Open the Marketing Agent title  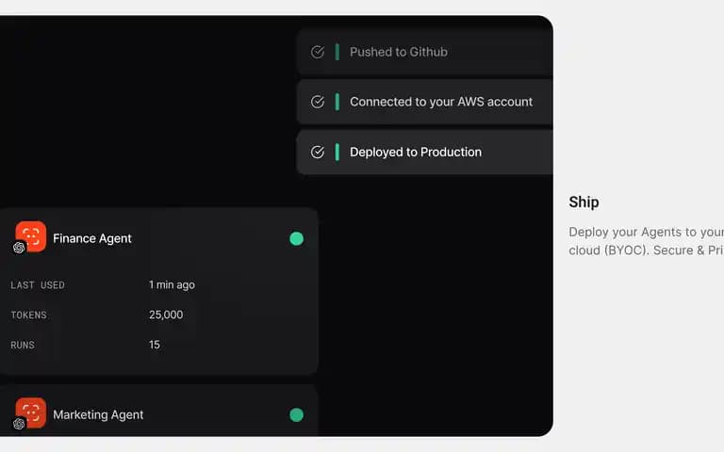[98, 415]
